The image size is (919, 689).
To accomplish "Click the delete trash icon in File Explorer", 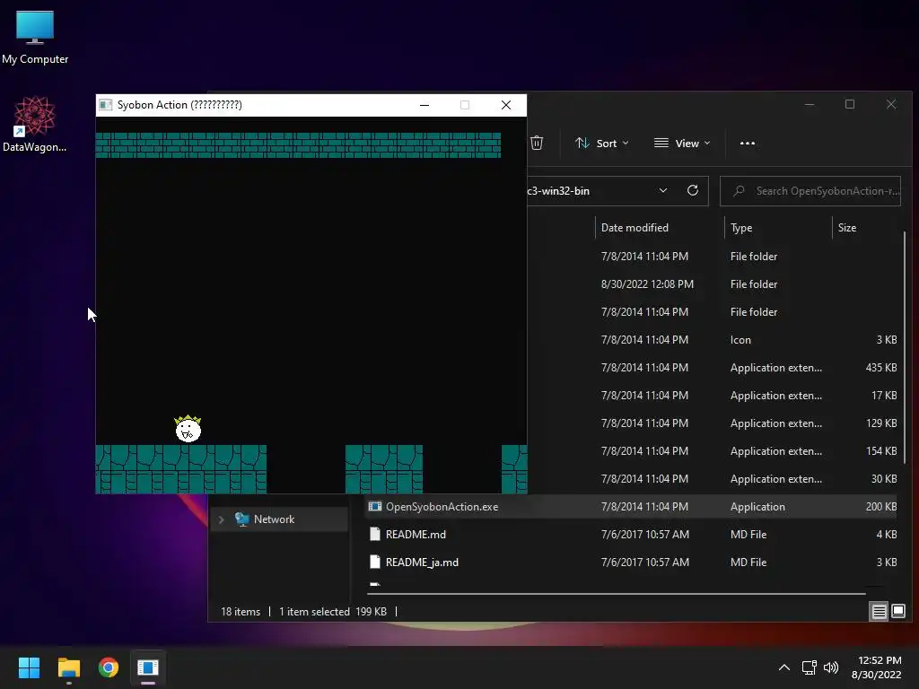I will (537, 143).
